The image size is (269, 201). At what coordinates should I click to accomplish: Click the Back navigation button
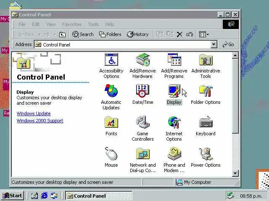click(26, 35)
